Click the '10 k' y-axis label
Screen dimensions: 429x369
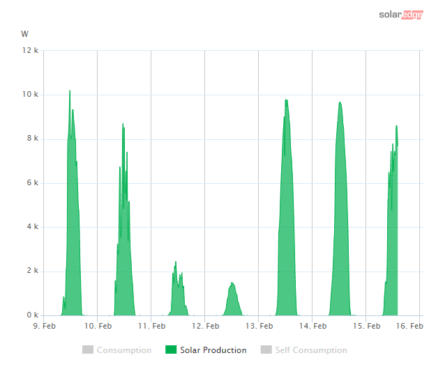tap(31, 95)
